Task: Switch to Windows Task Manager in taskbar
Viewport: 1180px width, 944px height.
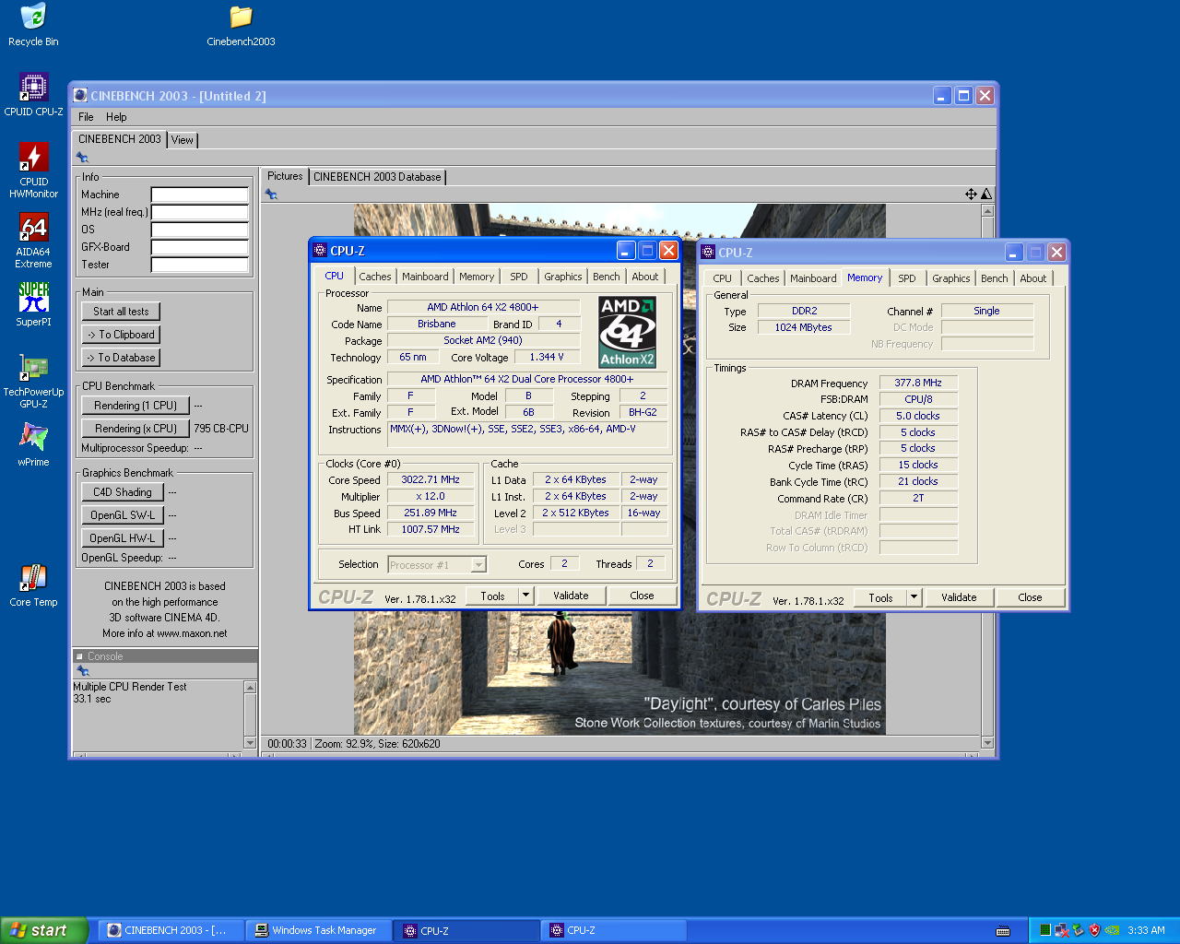Action: click(x=319, y=930)
